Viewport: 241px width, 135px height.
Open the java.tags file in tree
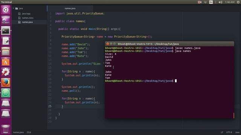tap(26, 13)
